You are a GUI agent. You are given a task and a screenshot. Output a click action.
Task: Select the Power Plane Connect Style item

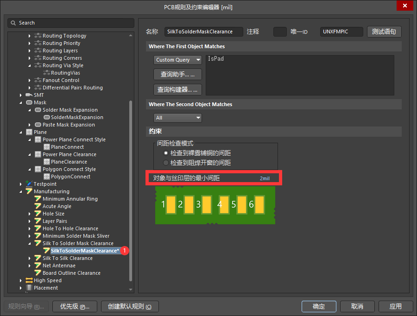pos(74,139)
